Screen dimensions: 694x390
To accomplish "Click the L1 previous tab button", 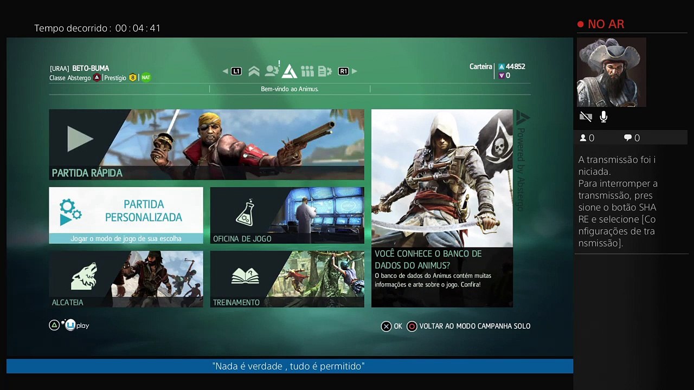I will 236,71.
